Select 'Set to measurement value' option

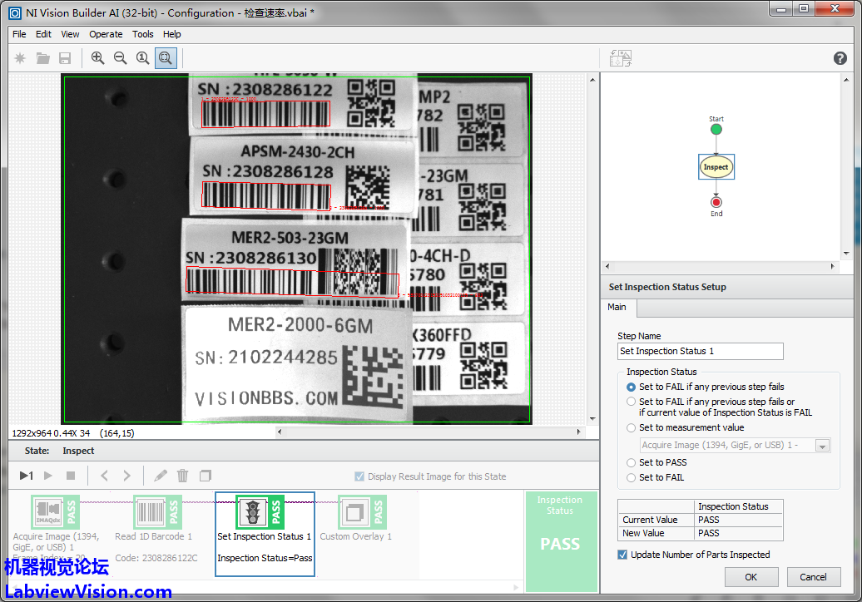(631, 428)
